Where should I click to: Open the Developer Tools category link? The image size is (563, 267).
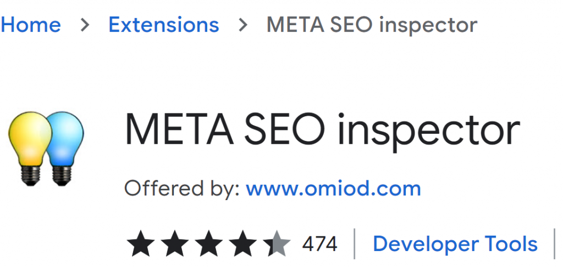[x=455, y=244]
